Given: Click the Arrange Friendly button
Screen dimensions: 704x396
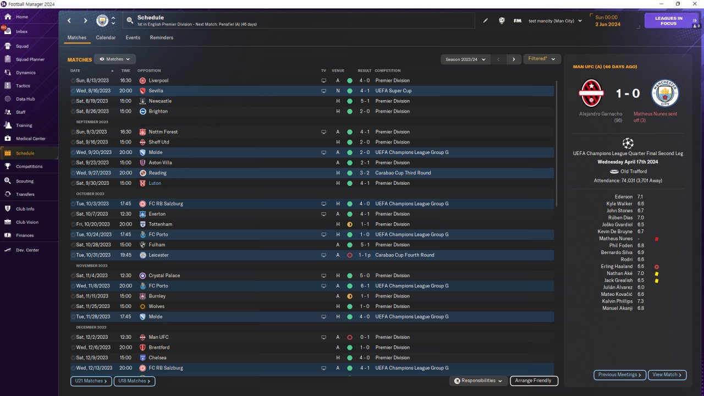Looking at the screenshot, I should click(x=534, y=381).
